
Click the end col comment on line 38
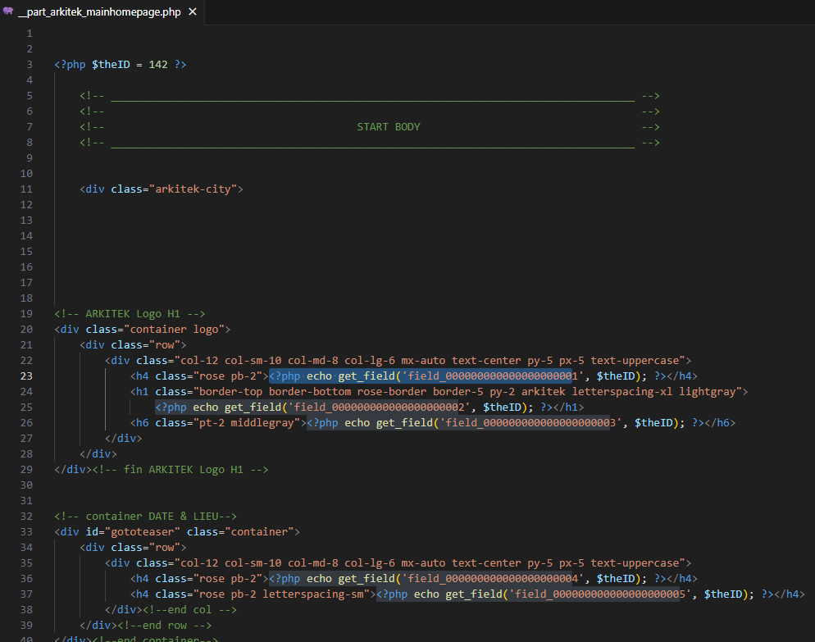[x=189, y=610]
